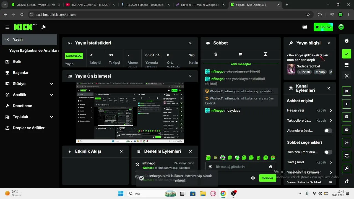
Task: Toggle the Abonelere özel switch
Action: (328, 131)
